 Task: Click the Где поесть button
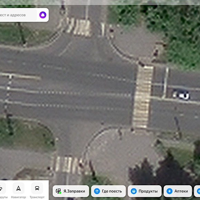point(108,191)
